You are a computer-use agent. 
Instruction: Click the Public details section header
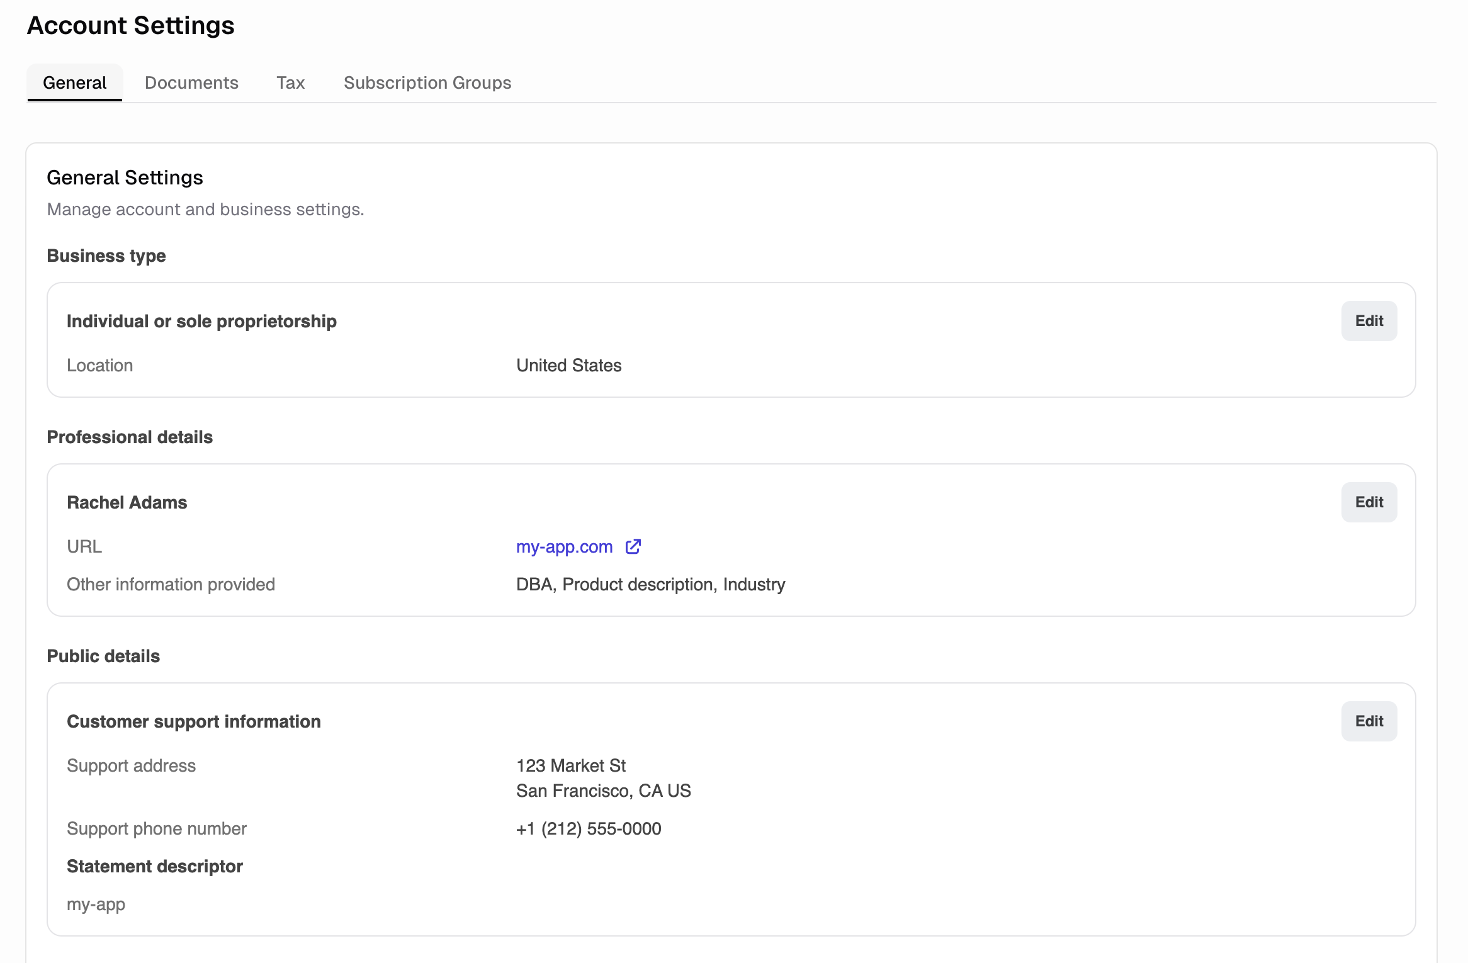pos(103,656)
